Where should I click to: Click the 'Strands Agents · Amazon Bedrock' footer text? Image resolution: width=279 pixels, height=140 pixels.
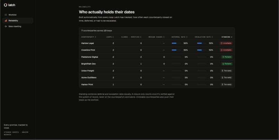pyautogui.click(x=16, y=133)
